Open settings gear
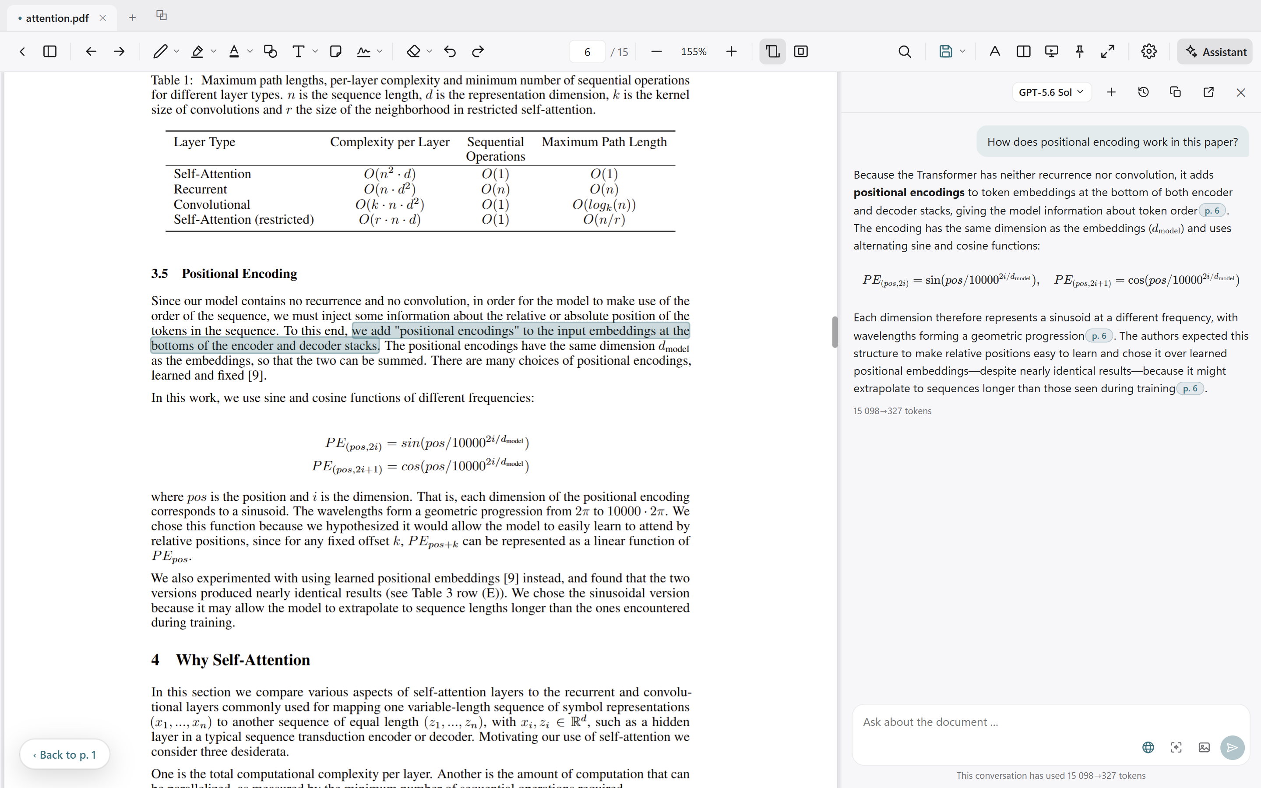The width and height of the screenshot is (1261, 788). pos(1149,51)
